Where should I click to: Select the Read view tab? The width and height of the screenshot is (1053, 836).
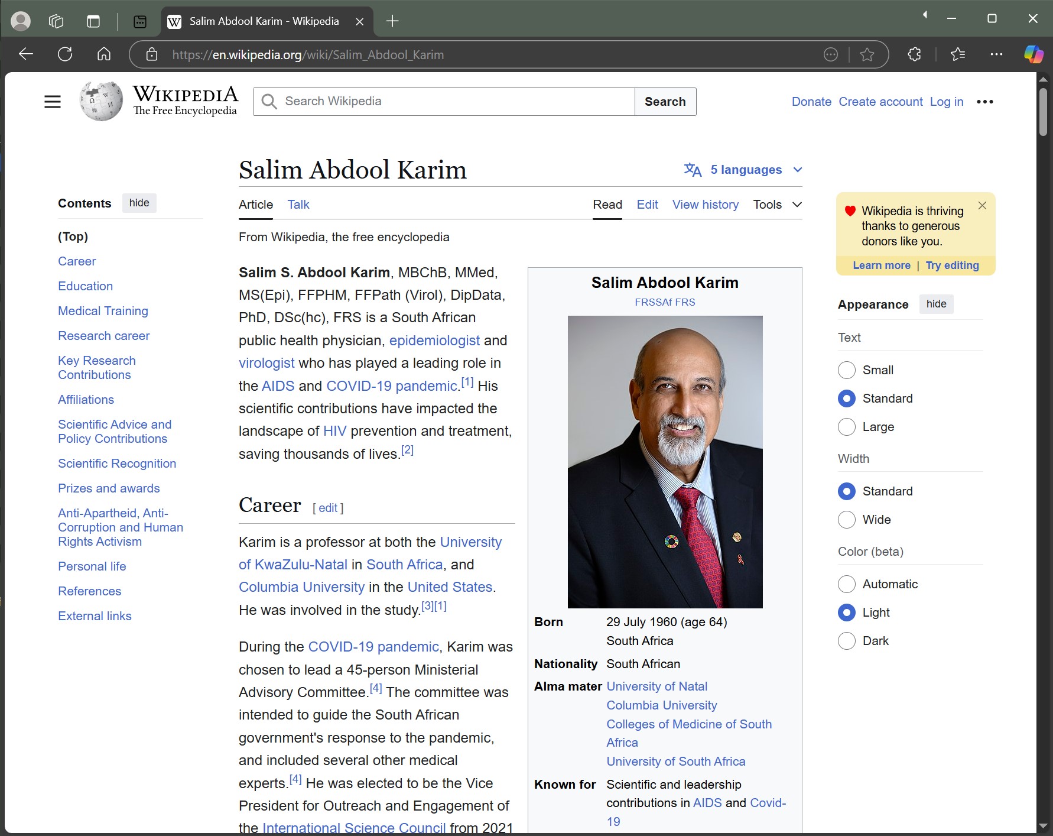click(x=607, y=205)
